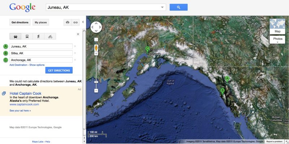Screen dimensions: 289x144
Task: Zoom in with the plus button
Action: (x=96, y=54)
